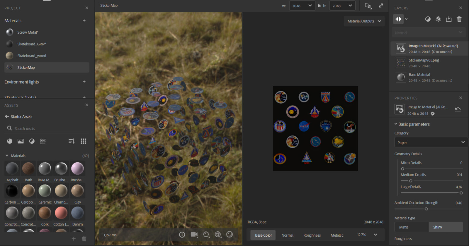Select the Base Material layer

click(x=429, y=77)
